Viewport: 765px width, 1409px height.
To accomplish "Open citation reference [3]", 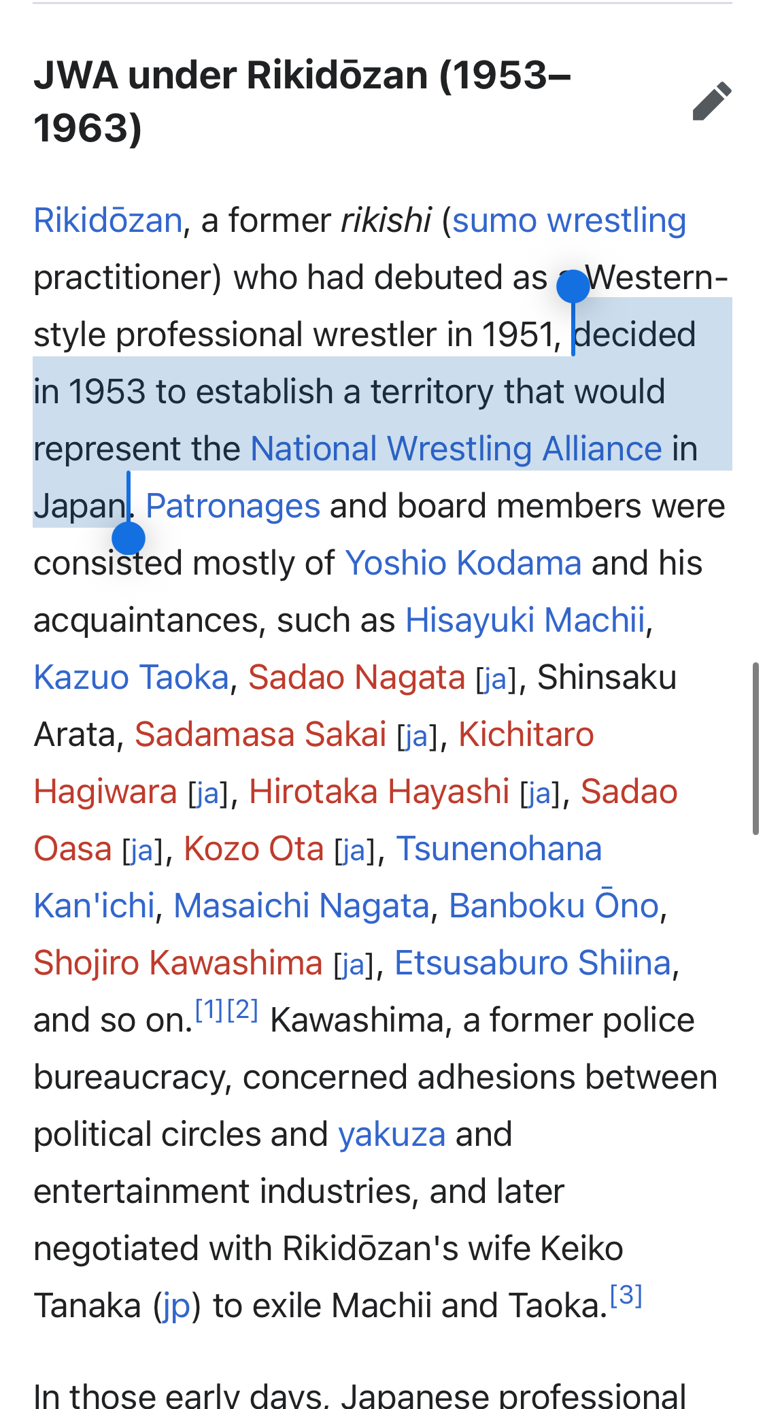I will click(x=626, y=1296).
